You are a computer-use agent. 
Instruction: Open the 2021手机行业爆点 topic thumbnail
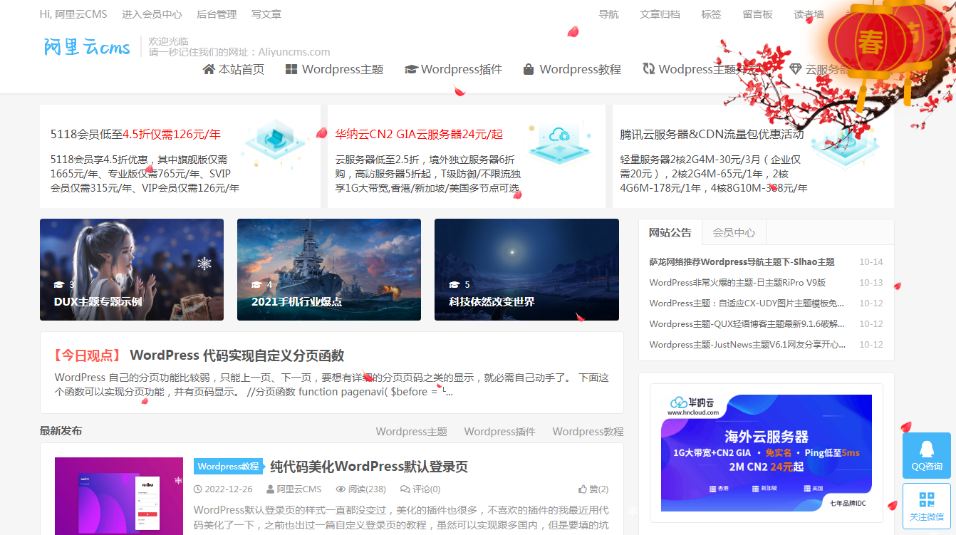[x=329, y=269]
